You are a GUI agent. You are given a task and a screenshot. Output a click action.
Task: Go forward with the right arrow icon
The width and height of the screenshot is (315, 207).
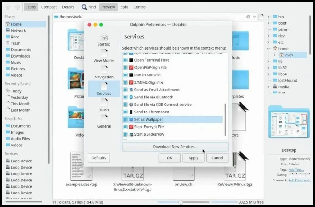pos(17,7)
